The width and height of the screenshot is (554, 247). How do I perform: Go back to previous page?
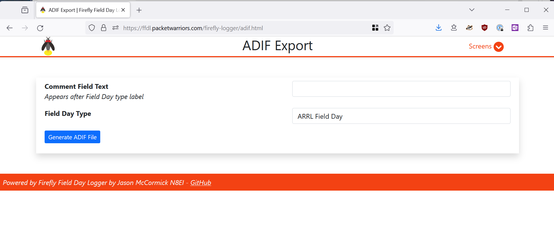click(10, 28)
